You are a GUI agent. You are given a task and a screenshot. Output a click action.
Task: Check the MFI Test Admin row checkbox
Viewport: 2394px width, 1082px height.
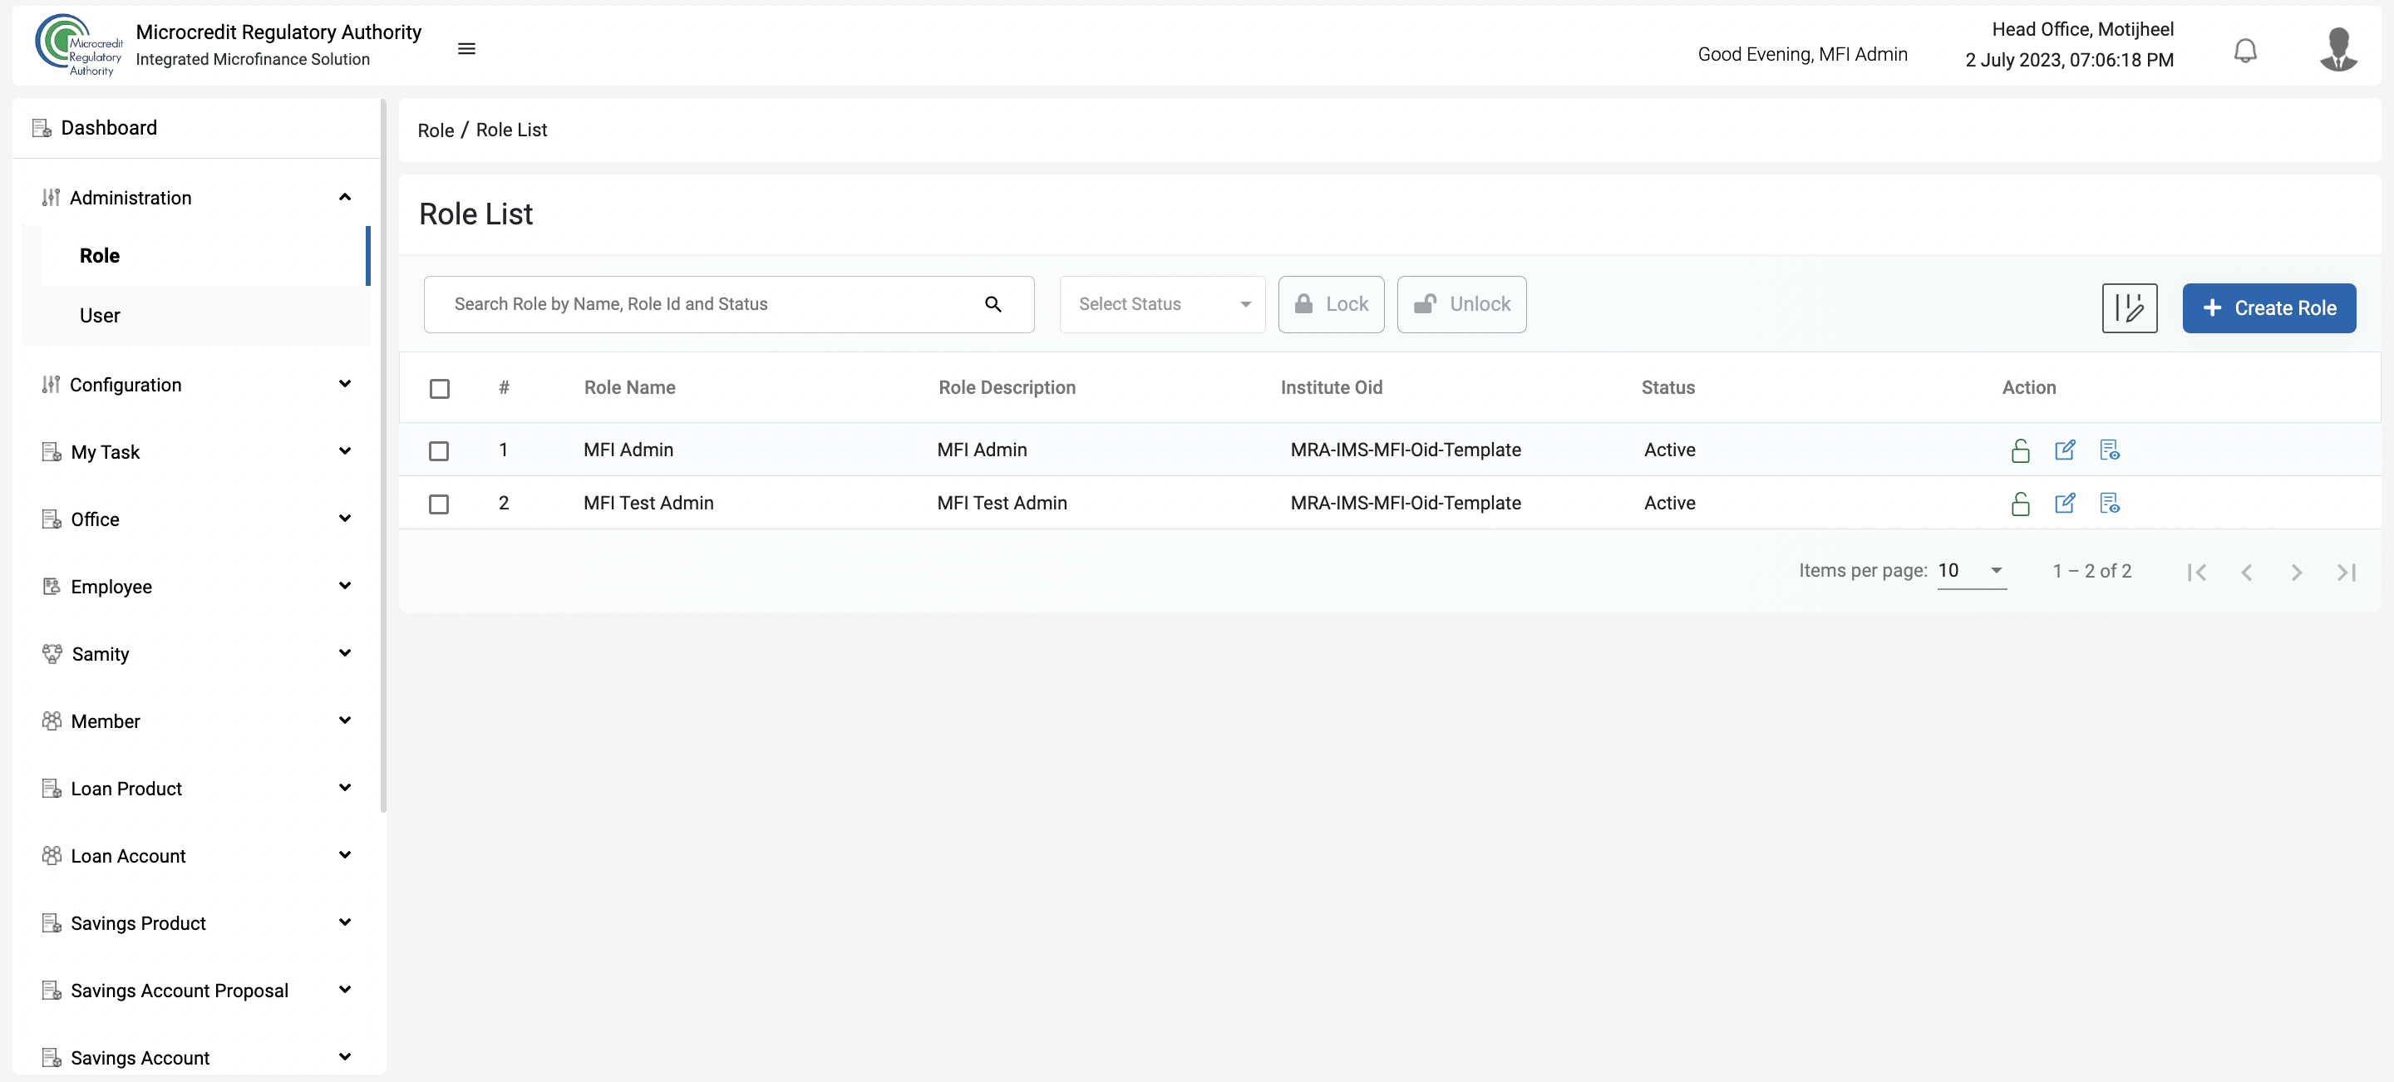[439, 504]
